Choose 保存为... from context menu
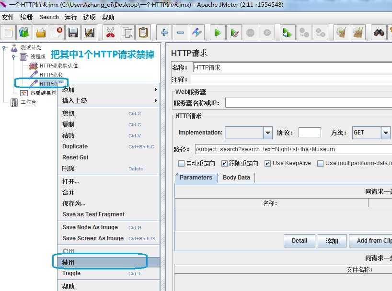 click(x=108, y=203)
